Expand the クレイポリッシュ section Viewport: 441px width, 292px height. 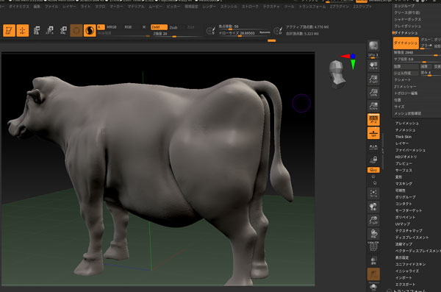coord(407,26)
